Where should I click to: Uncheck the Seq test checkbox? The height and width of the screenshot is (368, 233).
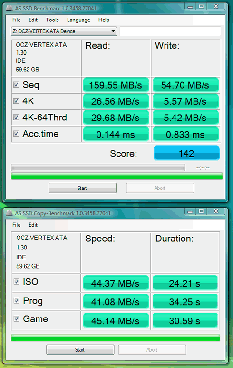pyautogui.click(x=16, y=85)
